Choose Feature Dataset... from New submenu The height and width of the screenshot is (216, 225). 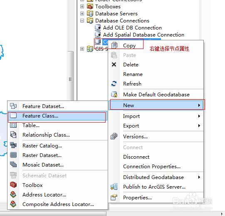click(57, 106)
